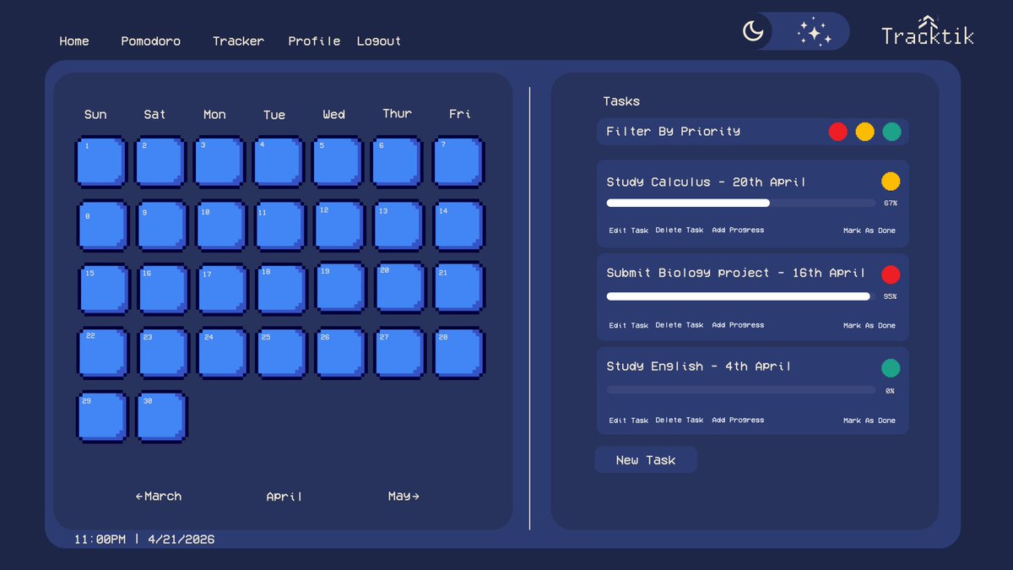The height and width of the screenshot is (570, 1013).
Task: Create a New Task
Action: [x=646, y=460]
